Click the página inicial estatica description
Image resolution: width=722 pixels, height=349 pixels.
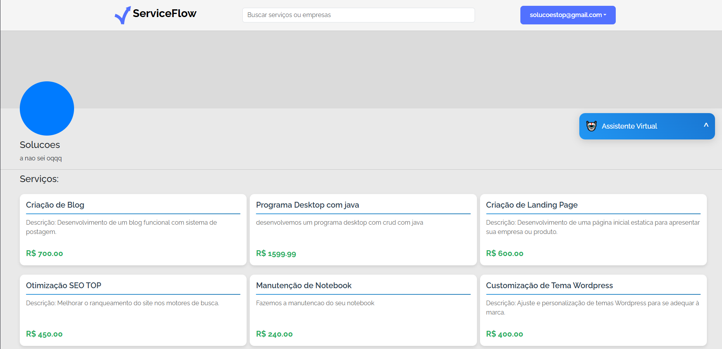(593, 227)
